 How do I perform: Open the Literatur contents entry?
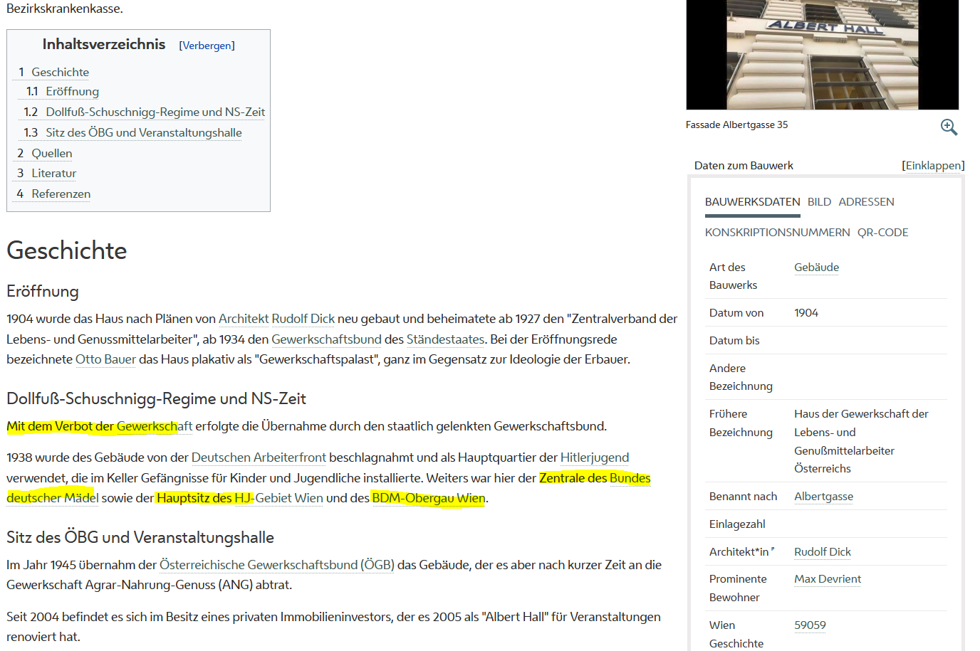point(53,174)
